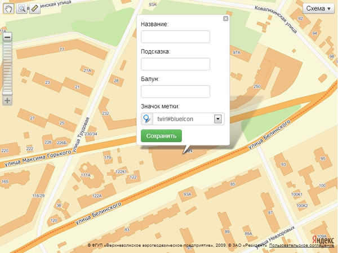This screenshot has height=253, width=338.
Task: Click building 93A on улица Белинского
Action: [x=188, y=194]
